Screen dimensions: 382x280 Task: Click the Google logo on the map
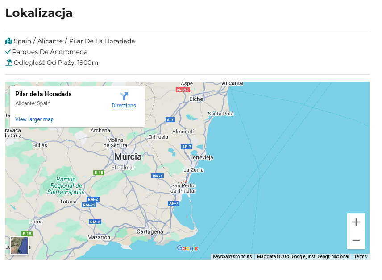[x=187, y=248]
